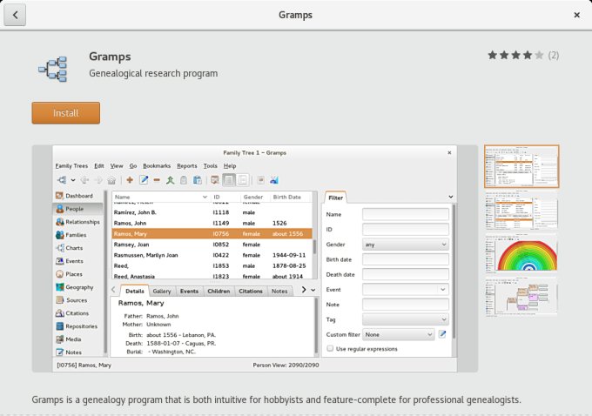This screenshot has height=416, width=592.
Task: Click the Name filter input field
Action: (405, 214)
